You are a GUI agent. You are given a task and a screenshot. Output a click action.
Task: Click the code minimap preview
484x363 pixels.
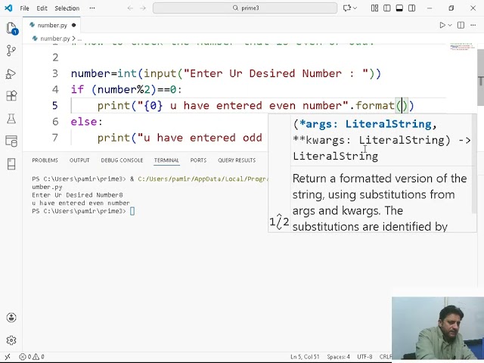click(461, 47)
